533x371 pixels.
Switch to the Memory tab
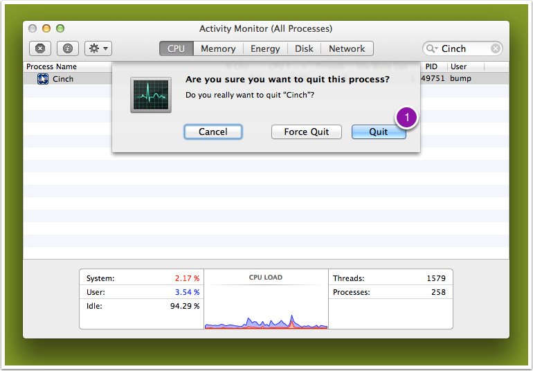pyautogui.click(x=218, y=48)
